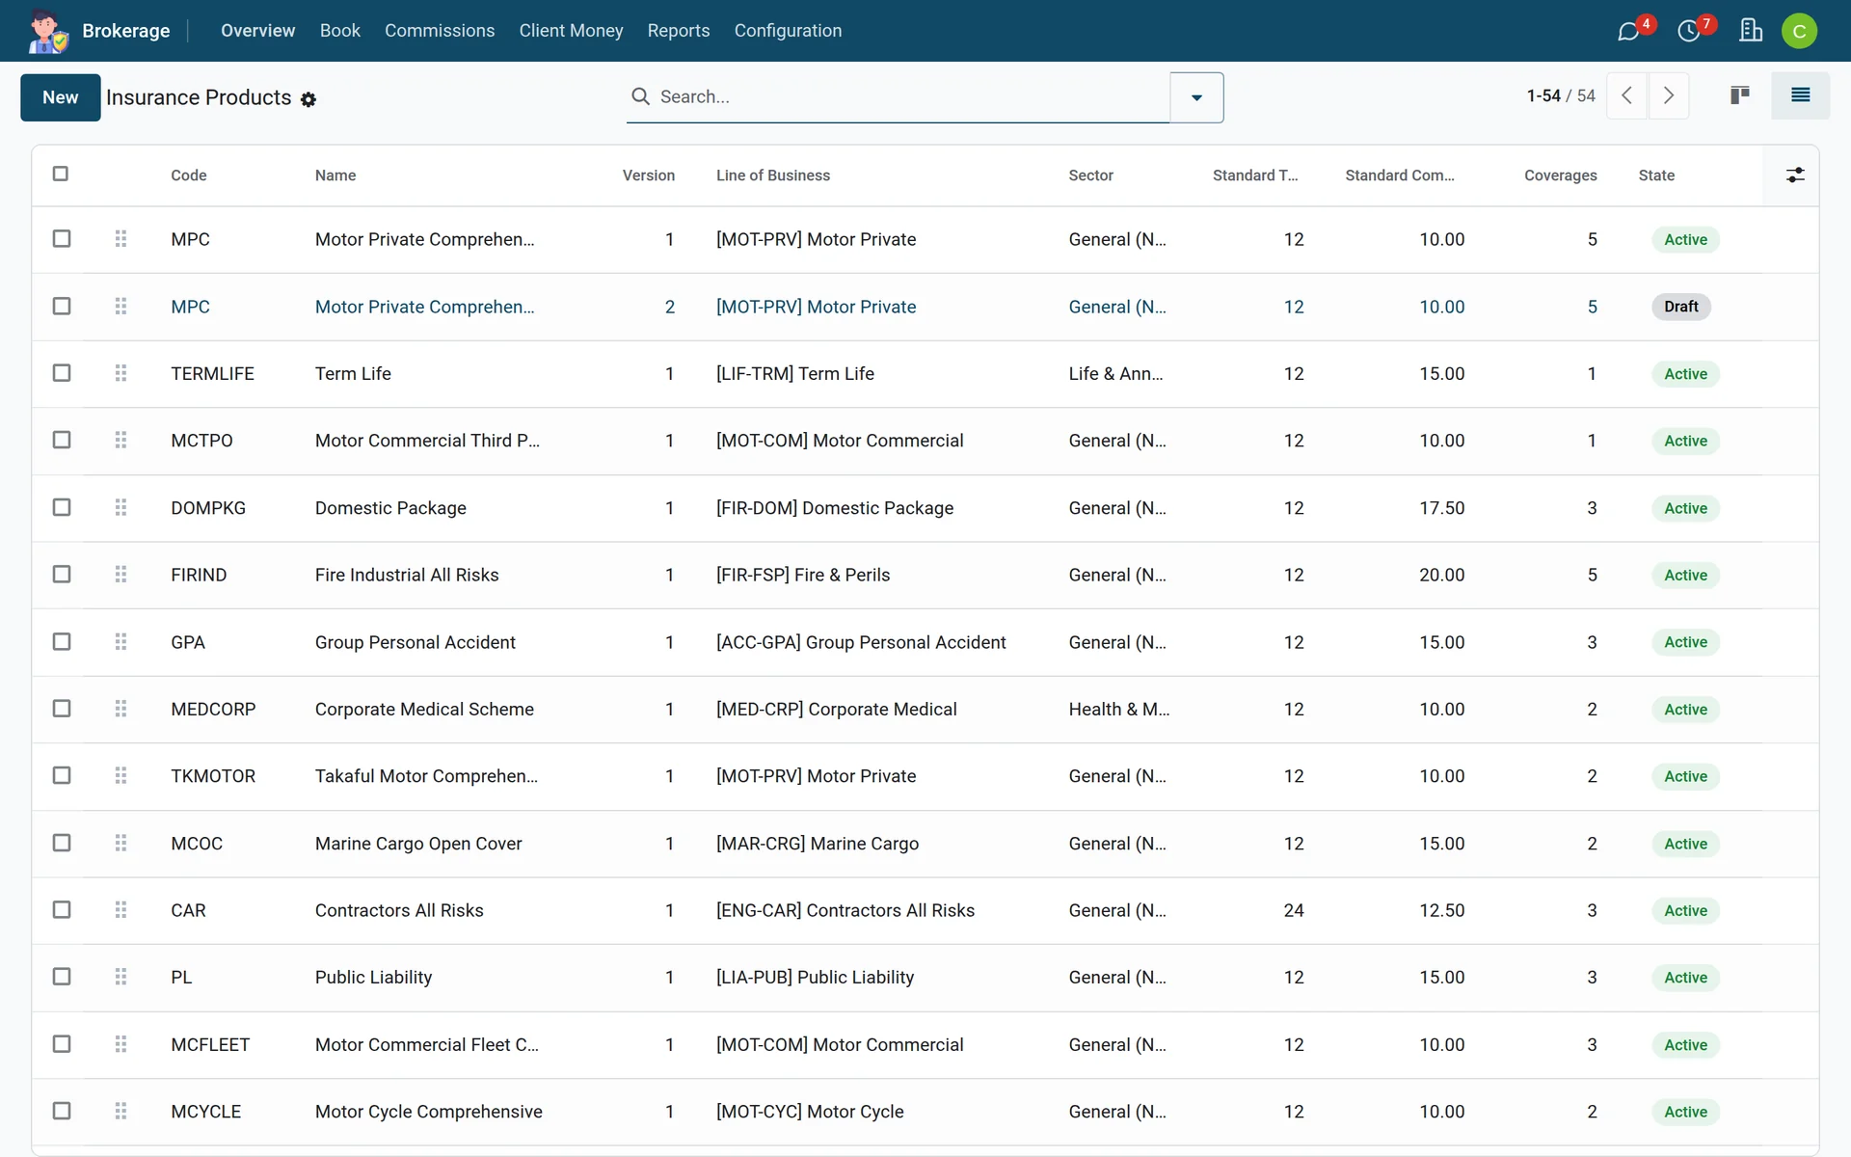The height and width of the screenshot is (1157, 1851).
Task: Click the search magnifier icon
Action: click(640, 96)
